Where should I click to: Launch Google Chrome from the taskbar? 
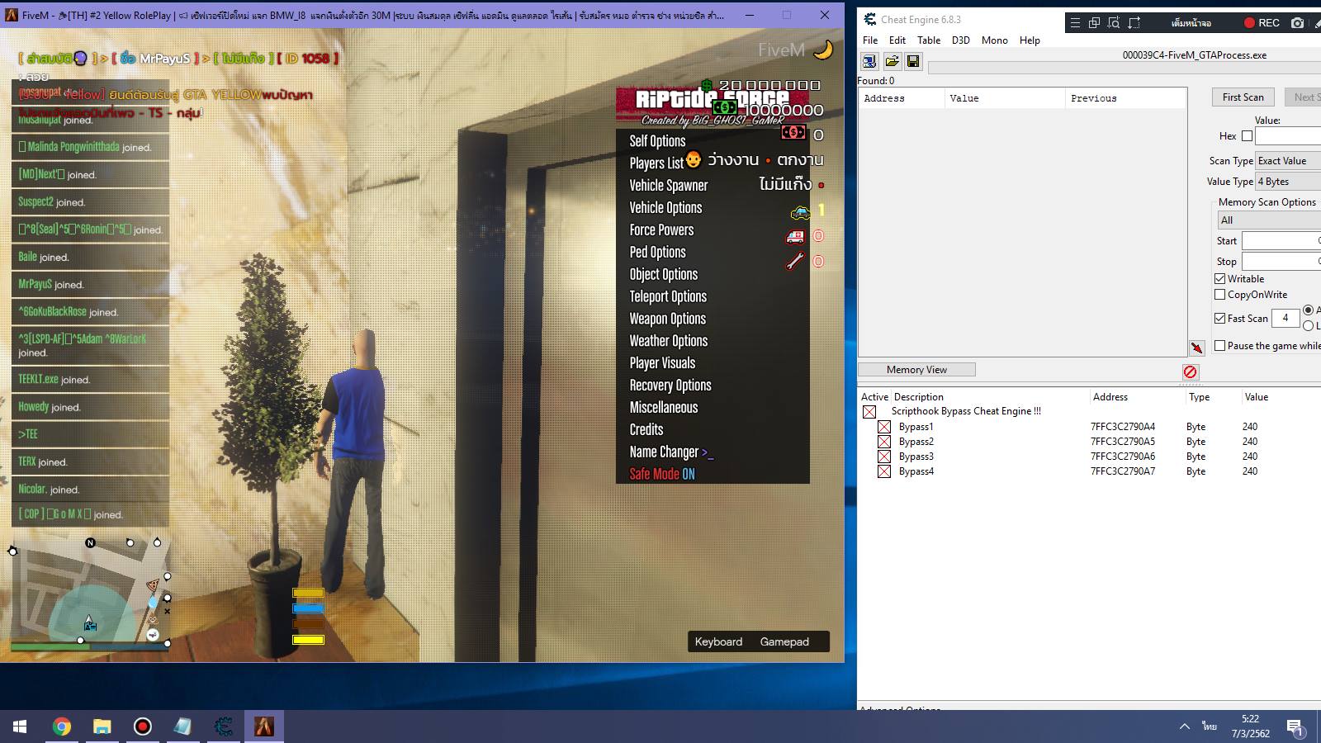[x=61, y=726]
